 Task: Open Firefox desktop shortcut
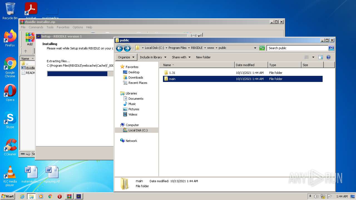(10, 38)
